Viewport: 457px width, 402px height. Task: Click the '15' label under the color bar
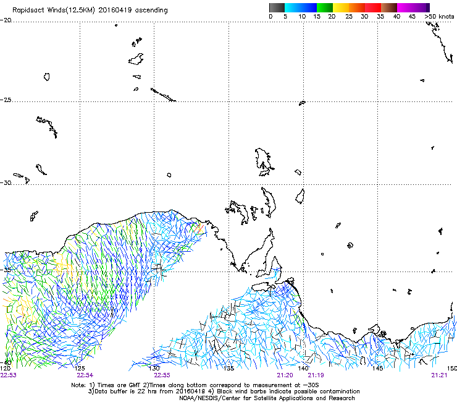(x=317, y=17)
